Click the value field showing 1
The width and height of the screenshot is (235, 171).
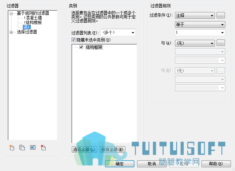200,32
